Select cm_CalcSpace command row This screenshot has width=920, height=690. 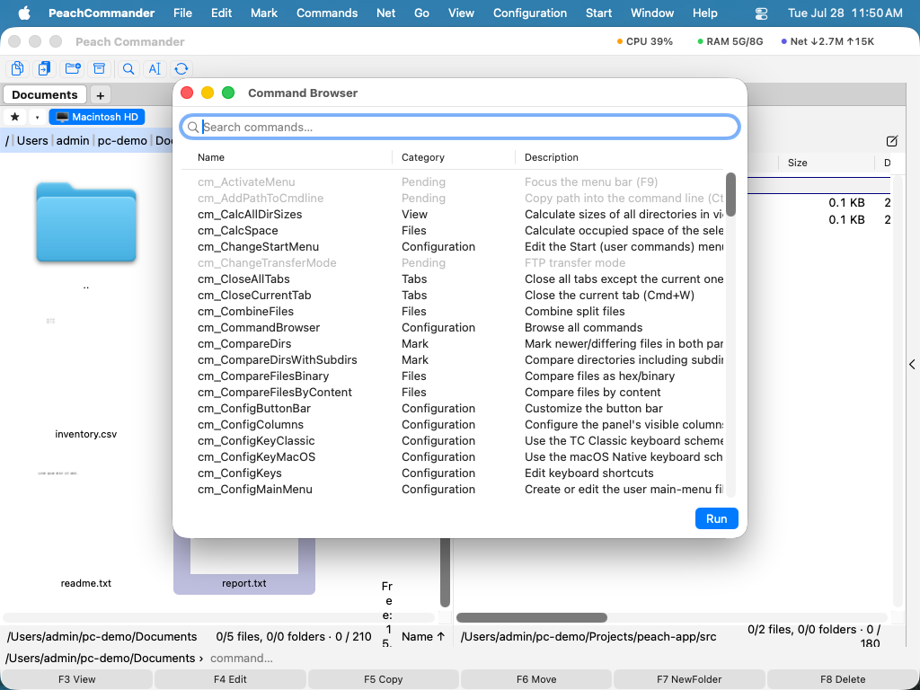pyautogui.click(x=453, y=231)
